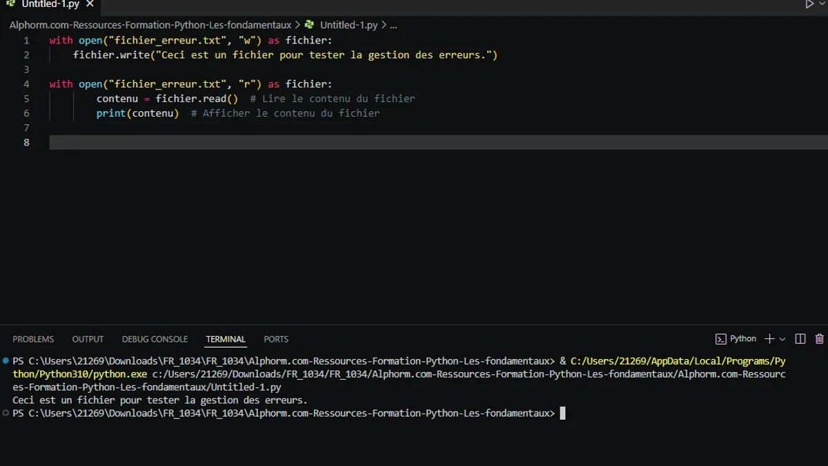Click the "w" mode string on line 1

[x=247, y=41]
